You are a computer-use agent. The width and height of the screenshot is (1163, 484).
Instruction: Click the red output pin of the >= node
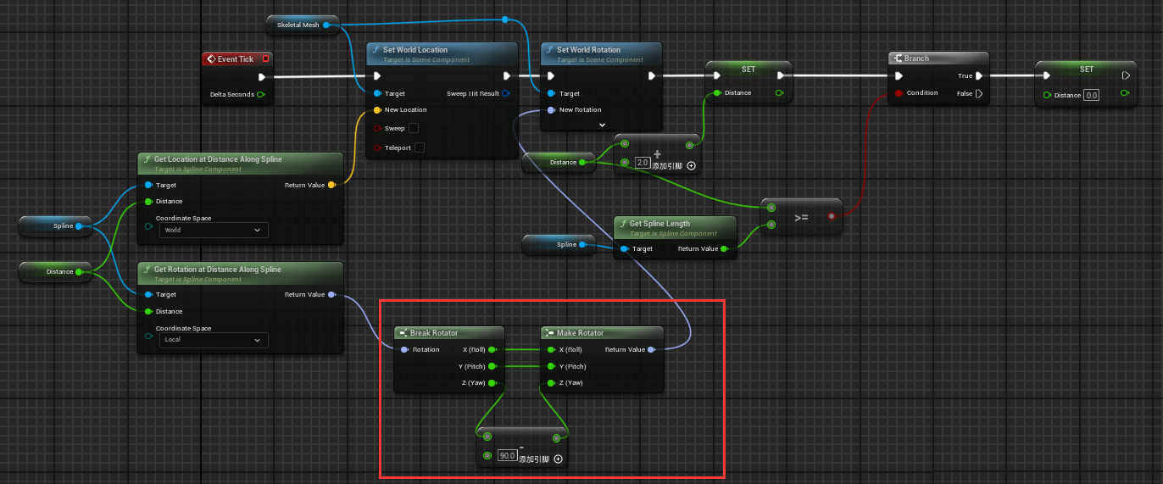tap(831, 216)
